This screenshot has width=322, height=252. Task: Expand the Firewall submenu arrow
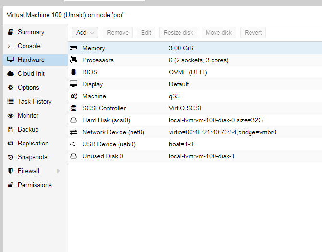[59, 171]
